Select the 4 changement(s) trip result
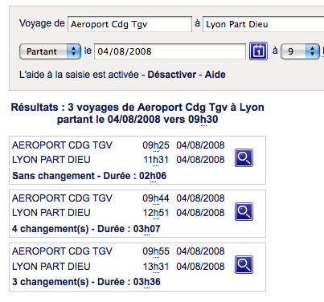The image size is (324, 302). click(x=137, y=214)
